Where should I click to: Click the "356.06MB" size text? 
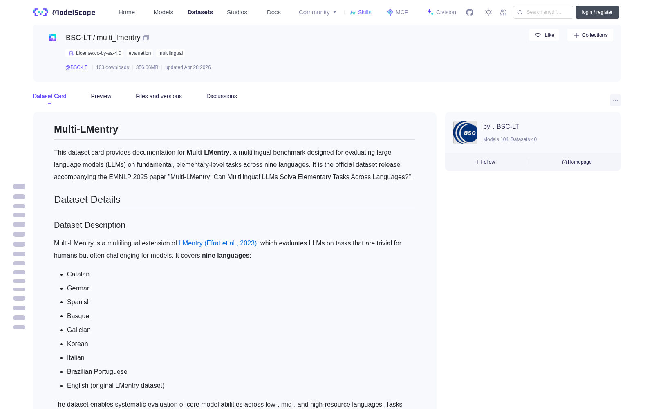147,67
